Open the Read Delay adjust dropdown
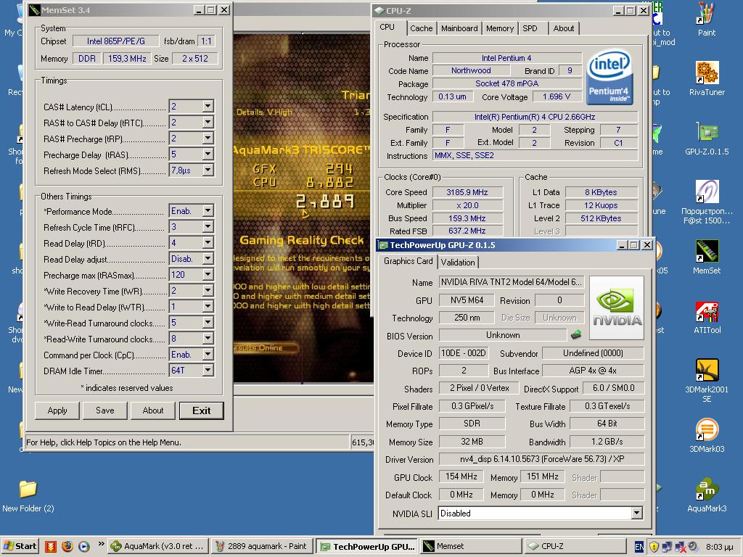 click(208, 259)
